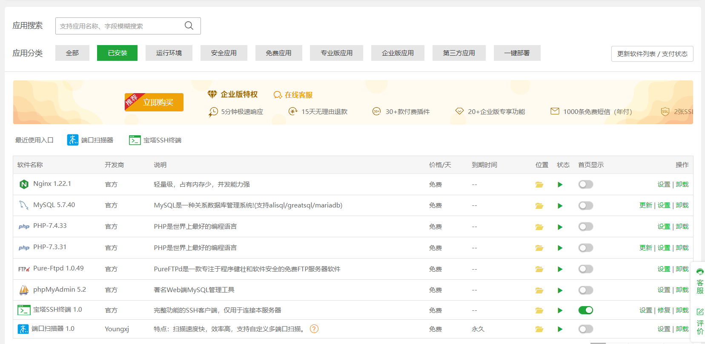Click 卸载 for PHP-7.4.33

point(682,227)
